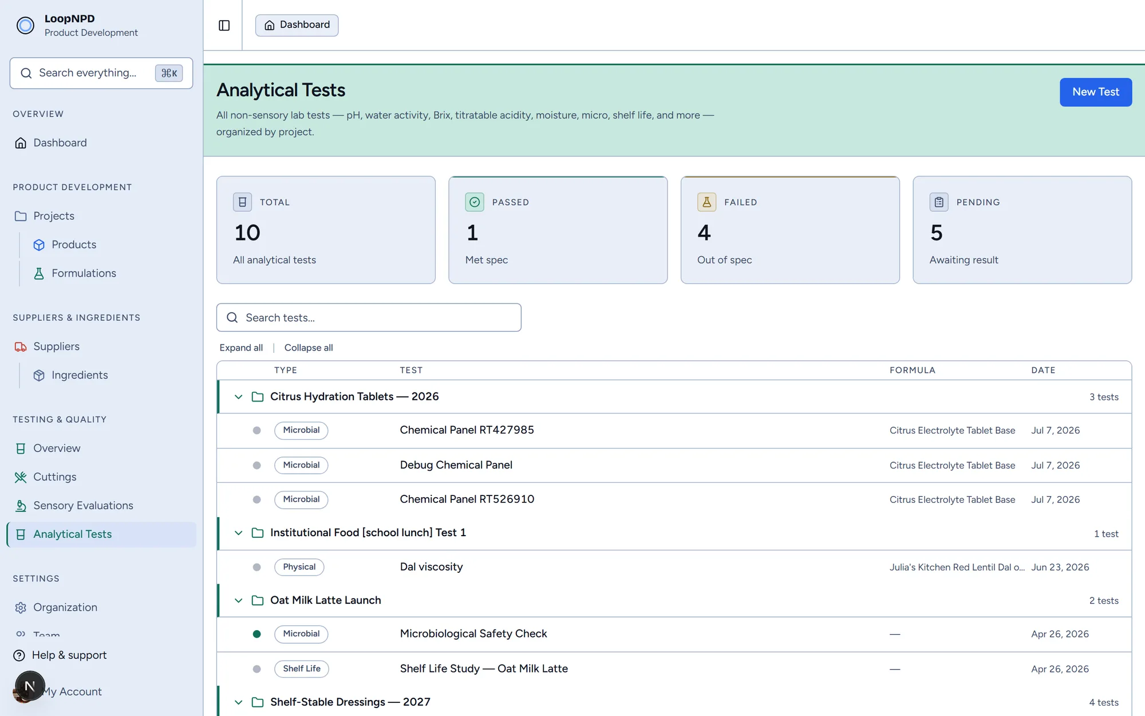The height and width of the screenshot is (716, 1145).
Task: Click the Organization gear icon in sidebar
Action: pos(21,608)
